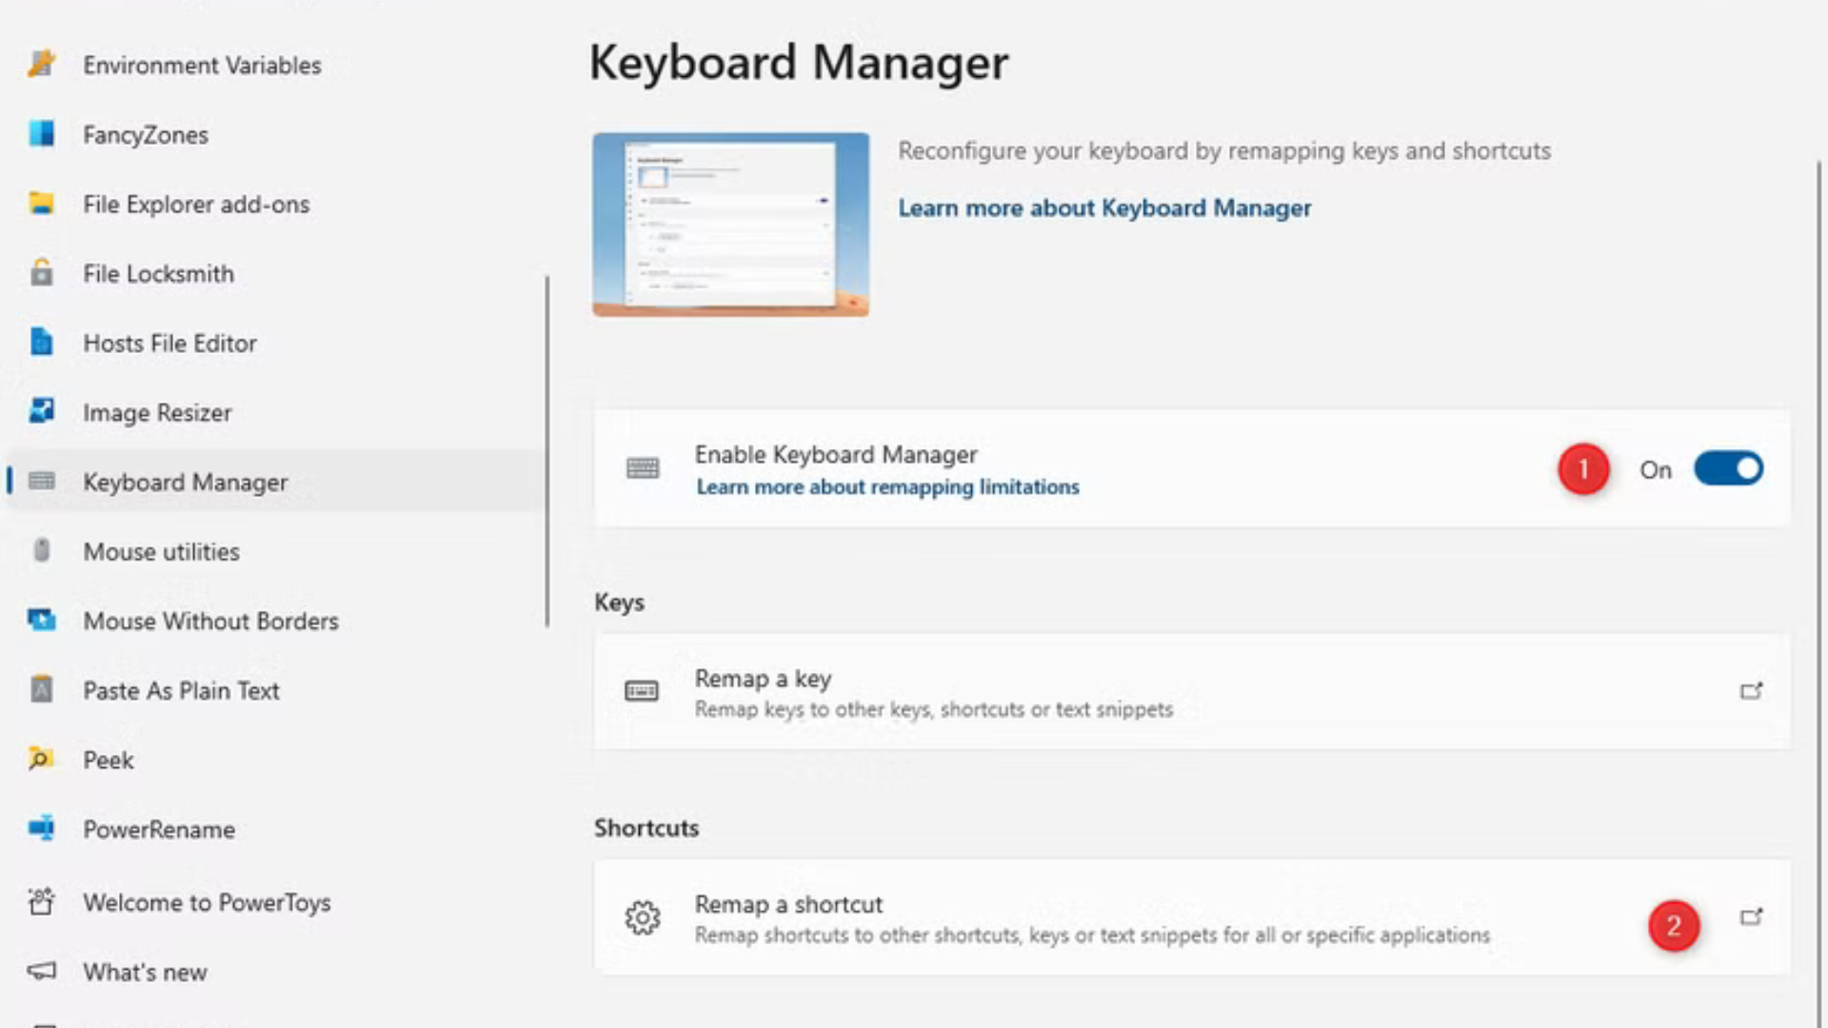
Task: Open Learn more about remapping limitations link
Action: tap(887, 487)
